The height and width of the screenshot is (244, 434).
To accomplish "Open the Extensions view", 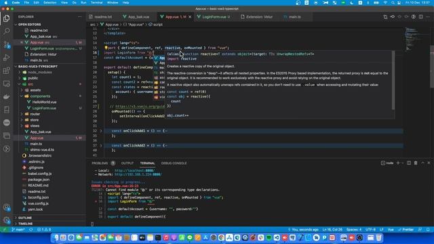I will pyautogui.click(x=6, y=70).
